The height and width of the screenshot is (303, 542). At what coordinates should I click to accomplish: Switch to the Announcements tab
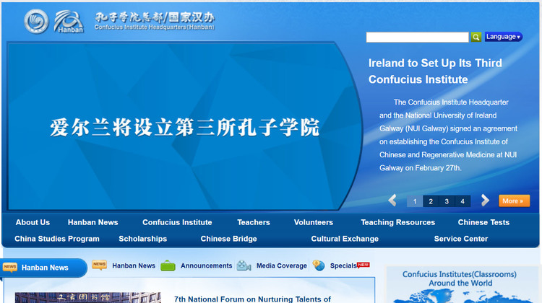click(207, 265)
